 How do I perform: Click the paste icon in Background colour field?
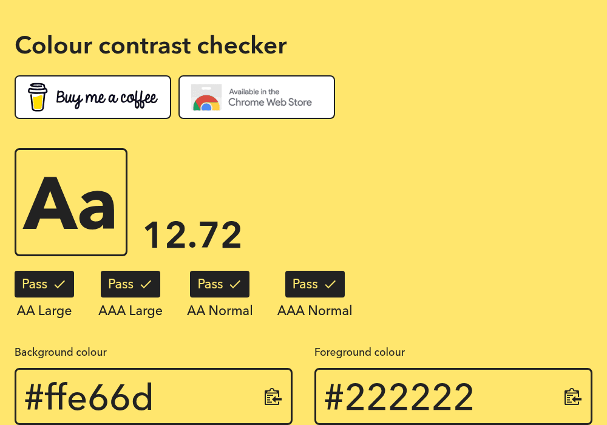click(x=273, y=397)
